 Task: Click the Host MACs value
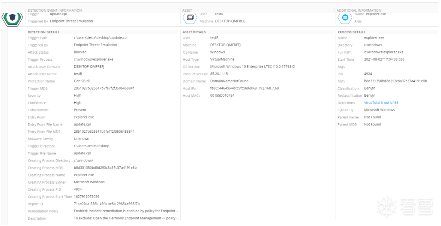pos(222,96)
